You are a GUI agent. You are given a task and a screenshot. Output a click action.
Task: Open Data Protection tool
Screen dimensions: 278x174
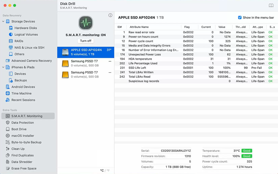pyautogui.click(x=23, y=123)
